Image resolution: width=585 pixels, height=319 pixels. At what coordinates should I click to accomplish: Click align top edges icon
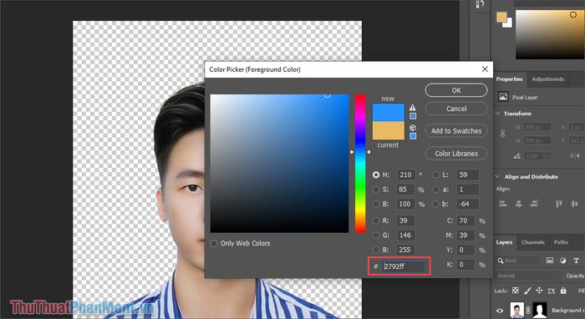pyautogui.click(x=558, y=204)
